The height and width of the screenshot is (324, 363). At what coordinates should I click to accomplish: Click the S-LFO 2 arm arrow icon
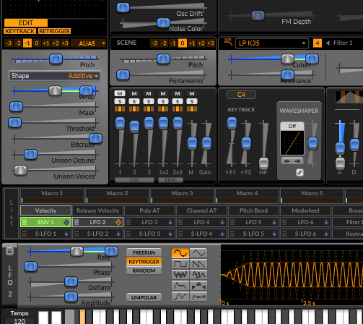pos(118,234)
